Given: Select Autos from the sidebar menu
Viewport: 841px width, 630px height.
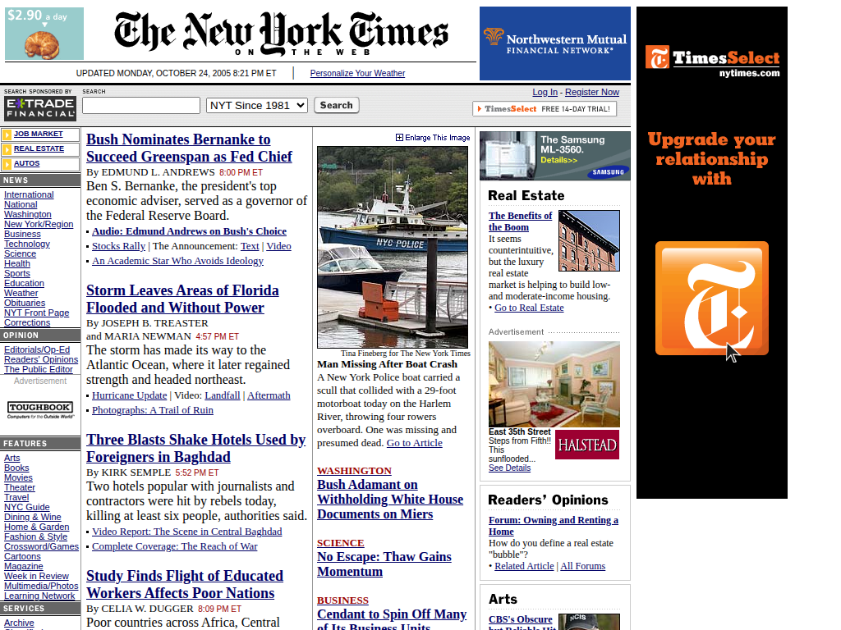Looking at the screenshot, I should [x=26, y=163].
